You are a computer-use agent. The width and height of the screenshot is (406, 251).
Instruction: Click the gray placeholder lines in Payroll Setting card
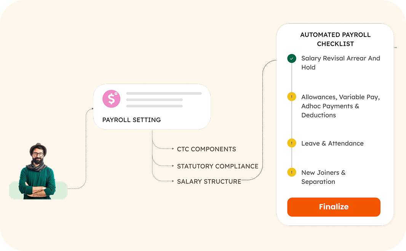(x=164, y=100)
